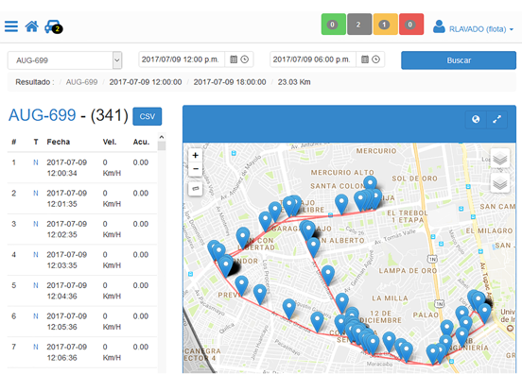Click the Vel. column header

click(110, 142)
